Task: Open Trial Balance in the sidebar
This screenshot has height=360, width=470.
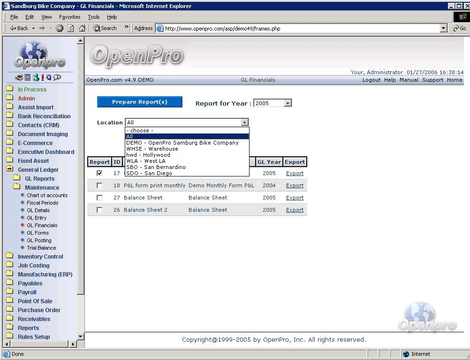Action: (x=41, y=248)
